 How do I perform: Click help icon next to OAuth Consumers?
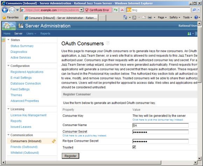point(108,43)
